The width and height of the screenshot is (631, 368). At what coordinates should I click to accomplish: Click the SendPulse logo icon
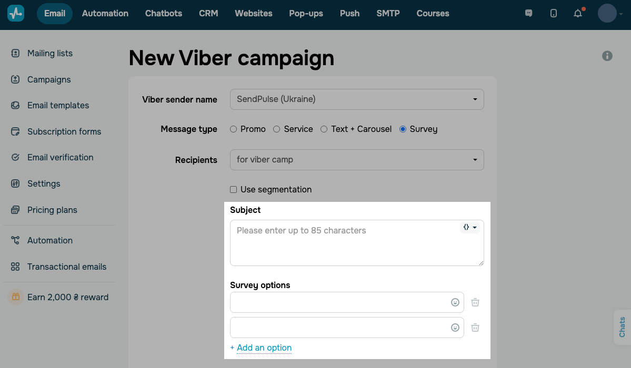(16, 13)
